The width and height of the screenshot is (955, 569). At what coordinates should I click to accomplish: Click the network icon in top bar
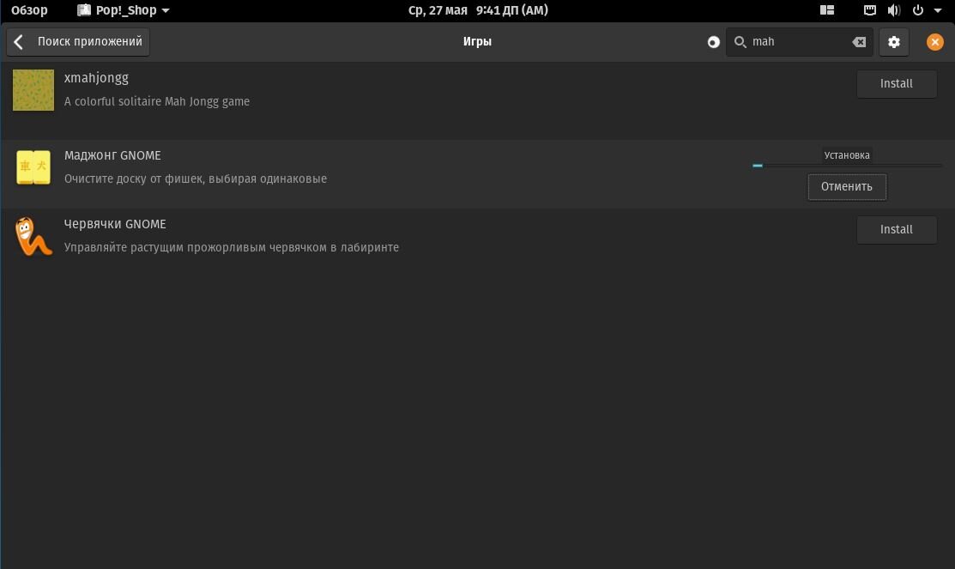click(870, 10)
